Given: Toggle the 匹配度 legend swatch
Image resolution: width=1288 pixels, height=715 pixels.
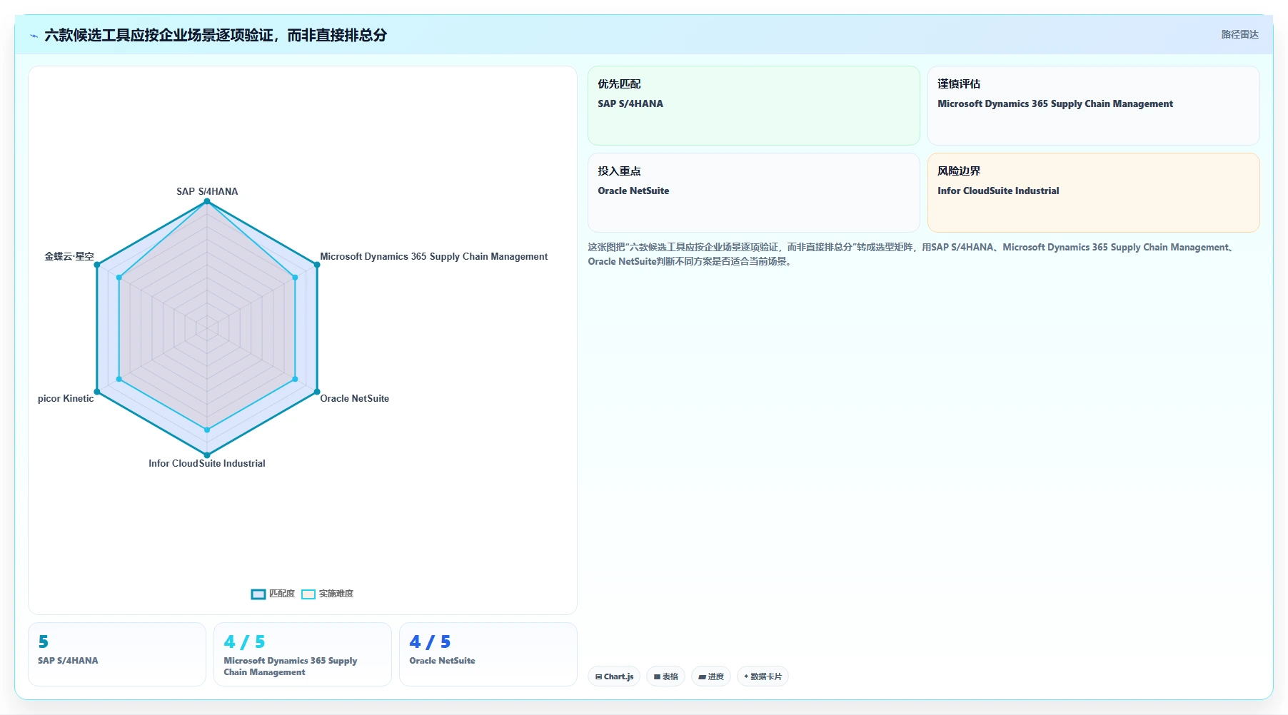Looking at the screenshot, I should 258,594.
